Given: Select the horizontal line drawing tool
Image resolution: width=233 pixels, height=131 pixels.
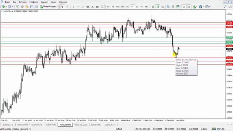Looking at the screenshot, I should point(78,7).
